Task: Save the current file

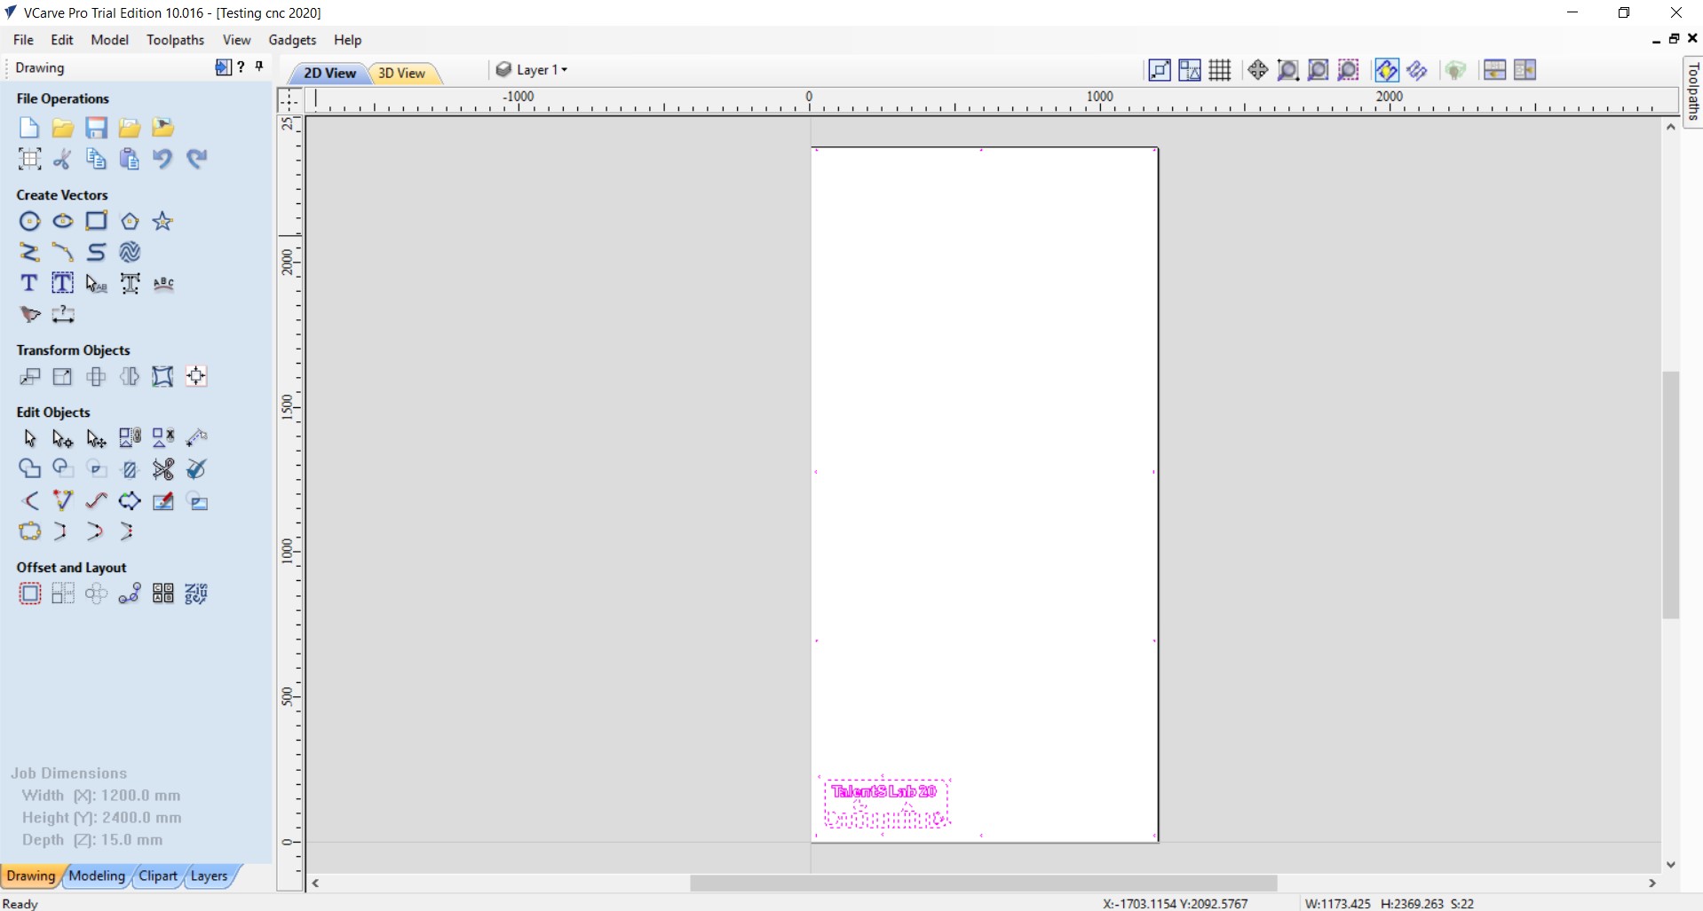Action: [96, 128]
